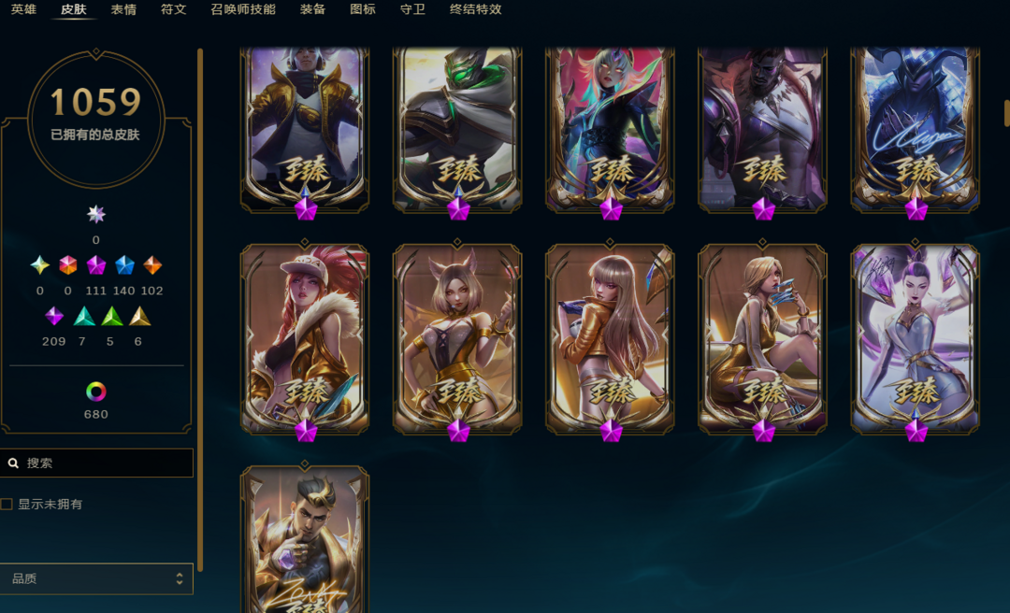Viewport: 1010px width, 613px height.
Task: Select the pink-red ultimate gem icon
Action: (67, 264)
